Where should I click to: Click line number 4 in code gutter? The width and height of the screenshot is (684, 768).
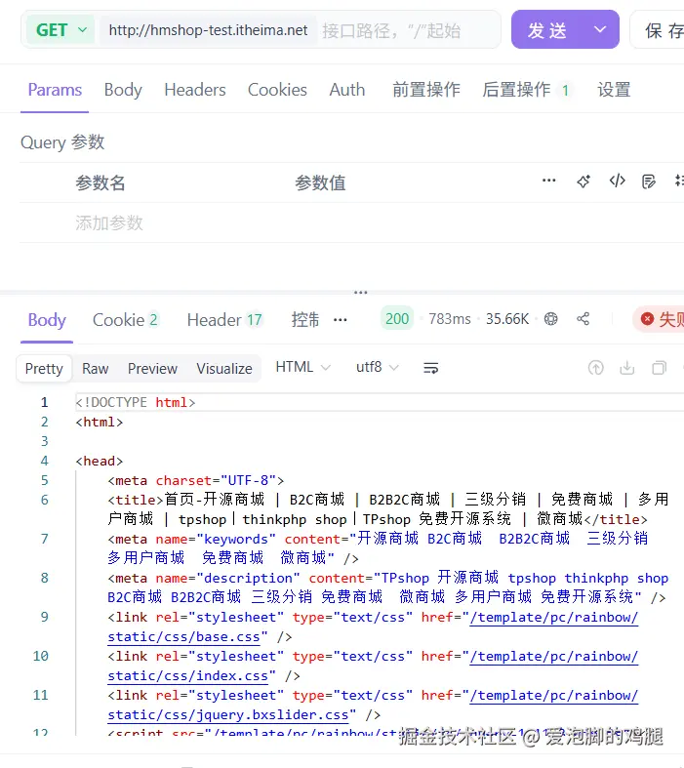coord(45,461)
